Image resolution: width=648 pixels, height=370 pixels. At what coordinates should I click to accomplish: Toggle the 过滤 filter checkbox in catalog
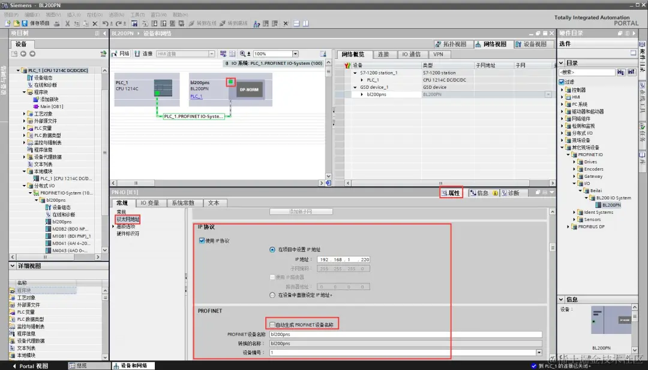[562, 82]
